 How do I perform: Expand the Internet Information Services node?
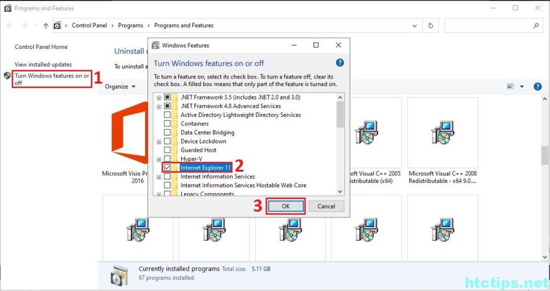click(159, 176)
